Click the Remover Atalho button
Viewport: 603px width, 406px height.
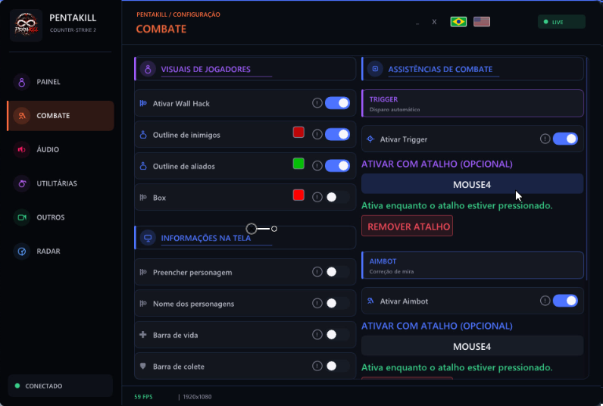click(x=407, y=226)
